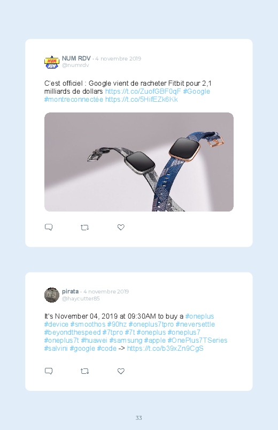
Task: Click the reply icon under pirata tweet
Action: (x=49, y=371)
